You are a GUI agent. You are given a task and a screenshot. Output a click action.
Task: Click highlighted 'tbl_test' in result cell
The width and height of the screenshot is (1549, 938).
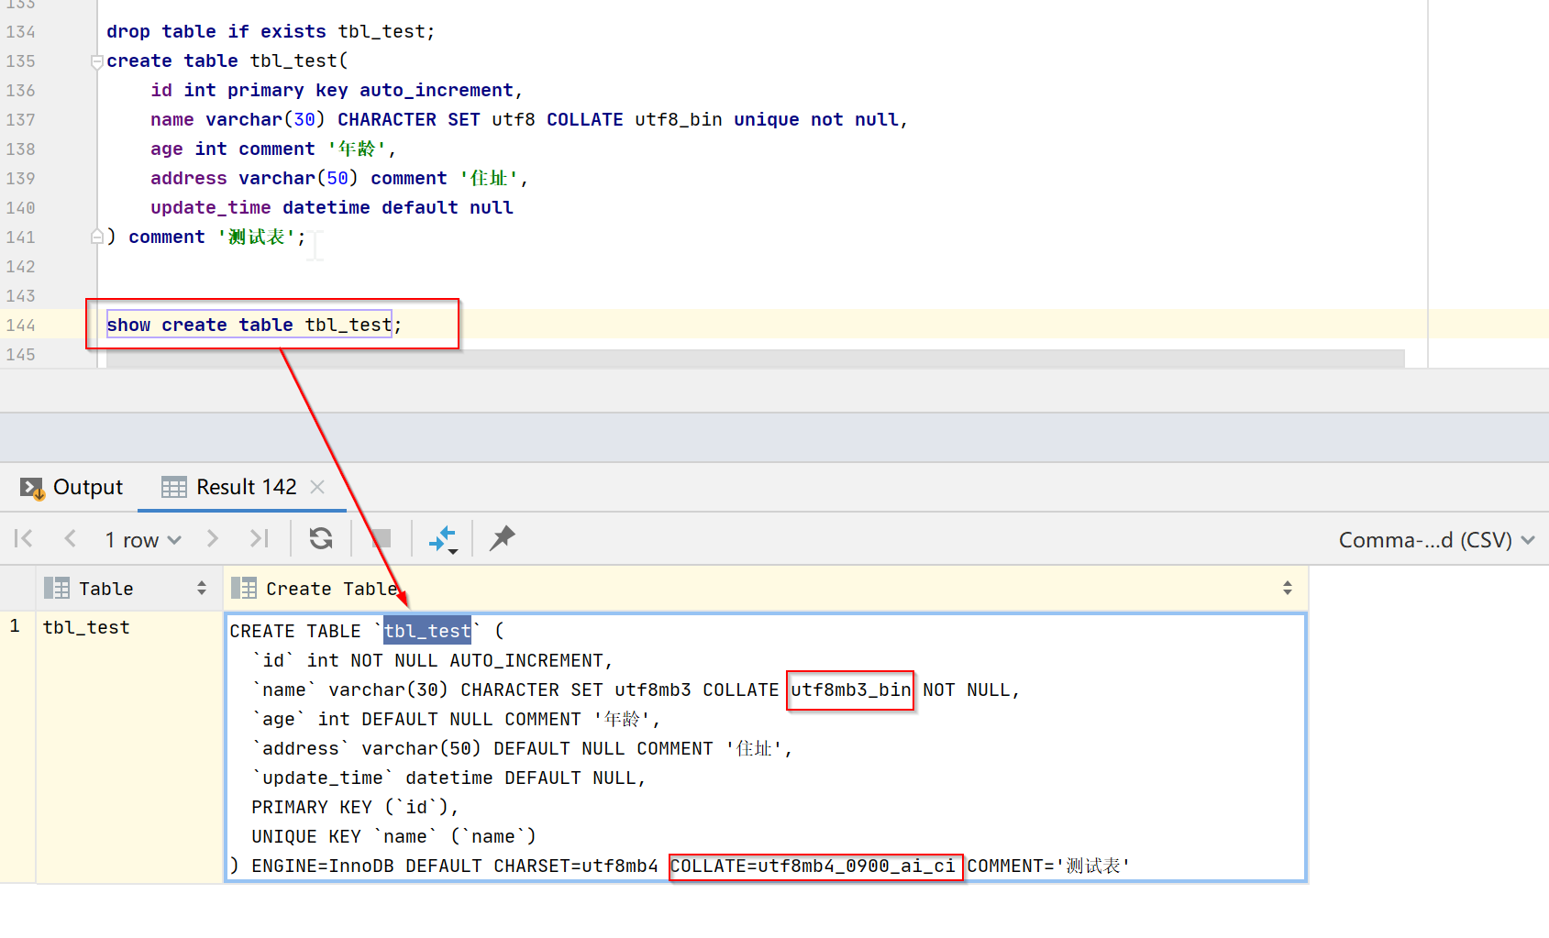tap(427, 631)
